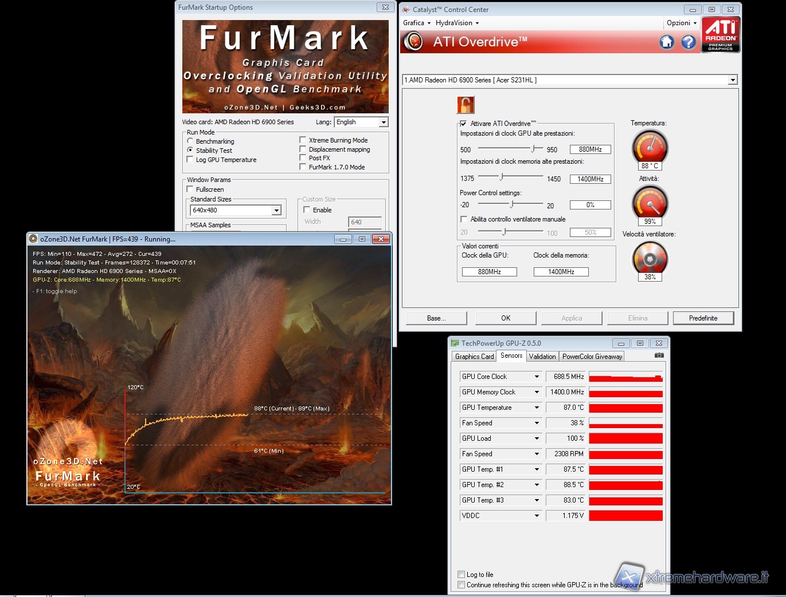Screen dimensions: 786x597
Task: Switch to the Graphics Card tab
Action: (474, 357)
